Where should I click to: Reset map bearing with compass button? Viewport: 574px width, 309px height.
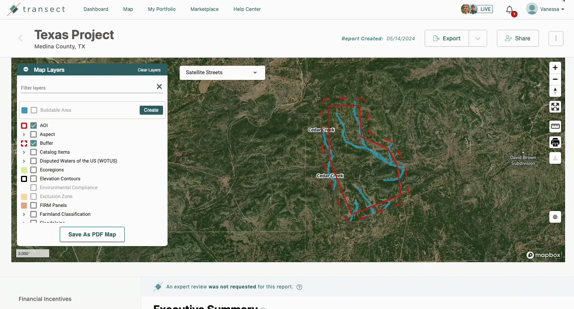click(555, 91)
